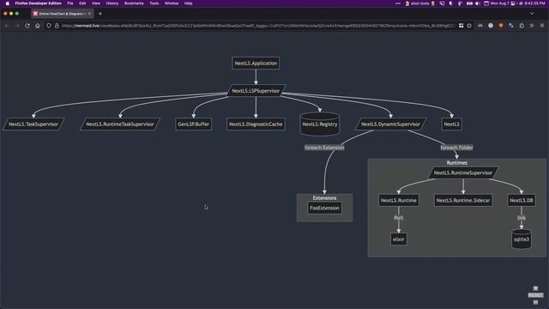This screenshot has height=309, width=549.
Task: Click the NextLS.Registry cylinder node
Action: tap(320, 124)
